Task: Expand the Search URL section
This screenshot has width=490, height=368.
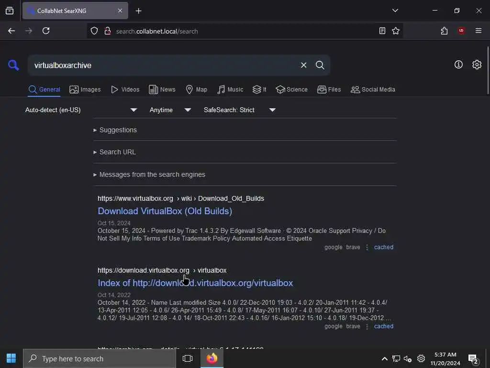Action: point(114,152)
